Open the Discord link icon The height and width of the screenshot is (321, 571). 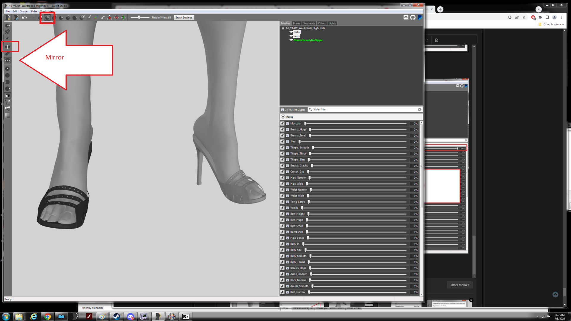(406, 18)
